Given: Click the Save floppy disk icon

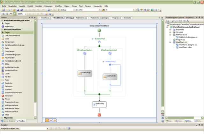Looking at the screenshot, I should coord(18,10).
